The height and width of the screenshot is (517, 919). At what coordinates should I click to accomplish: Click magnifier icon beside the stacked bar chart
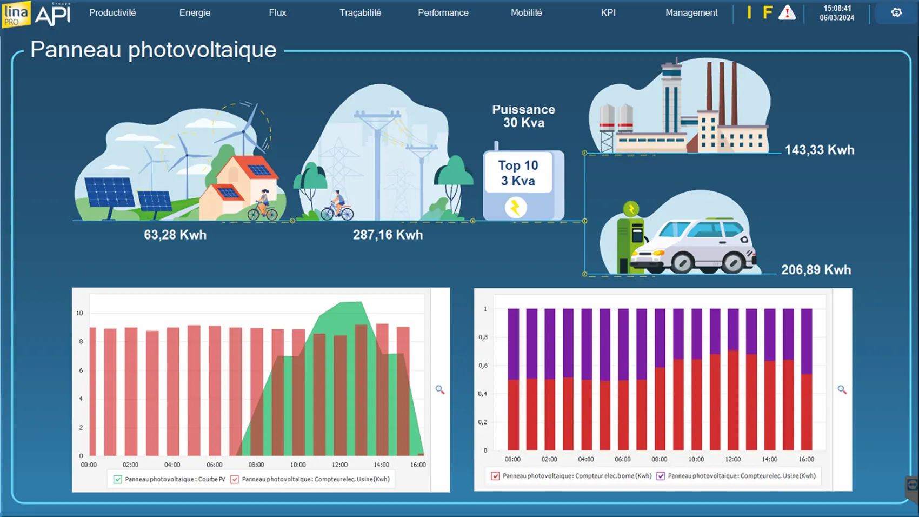click(x=842, y=389)
